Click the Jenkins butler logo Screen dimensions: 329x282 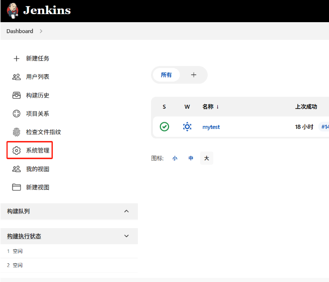(x=13, y=11)
